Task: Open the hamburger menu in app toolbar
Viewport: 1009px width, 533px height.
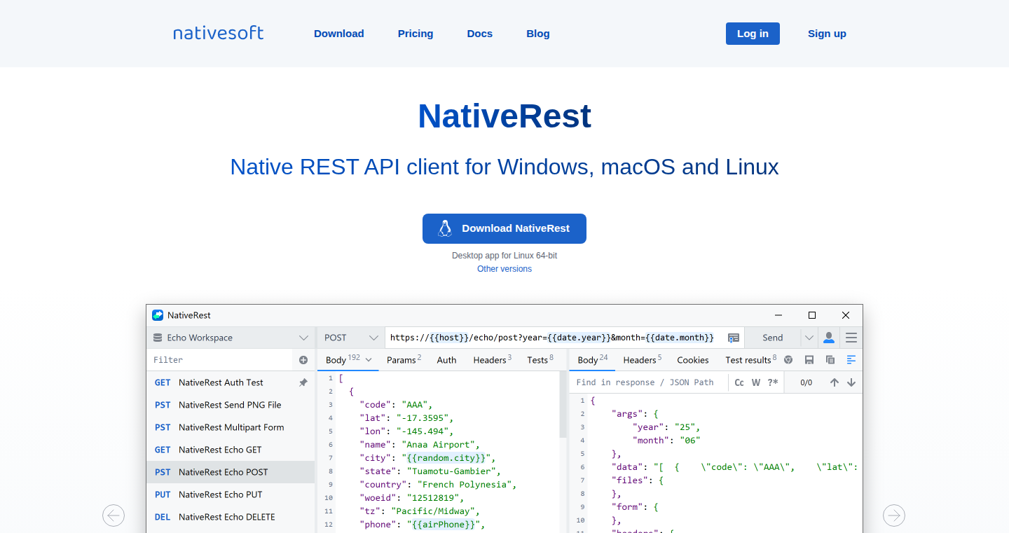Action: click(851, 338)
